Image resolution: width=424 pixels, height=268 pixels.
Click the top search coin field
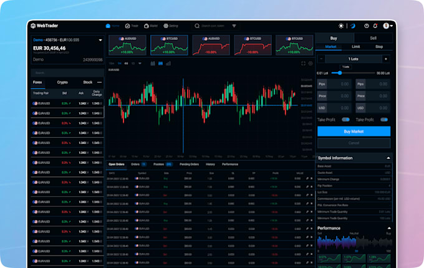pyautogui.click(x=213, y=26)
